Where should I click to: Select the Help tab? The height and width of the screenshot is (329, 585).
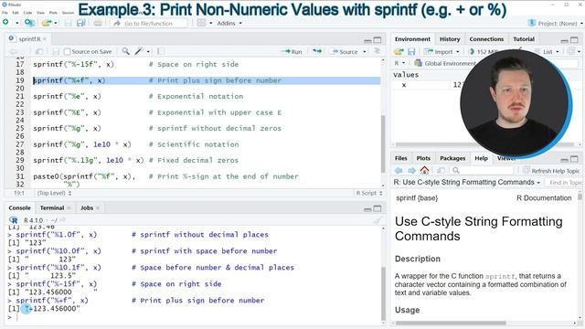pyautogui.click(x=481, y=158)
